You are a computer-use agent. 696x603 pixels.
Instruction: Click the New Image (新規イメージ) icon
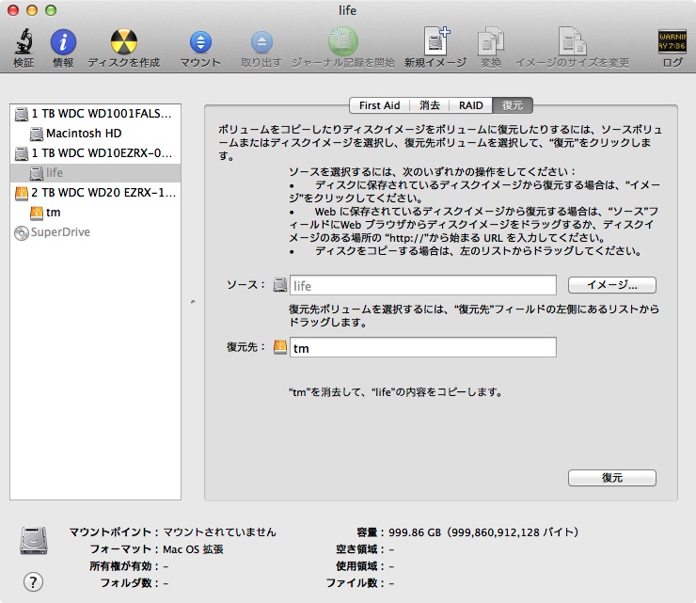pos(435,42)
